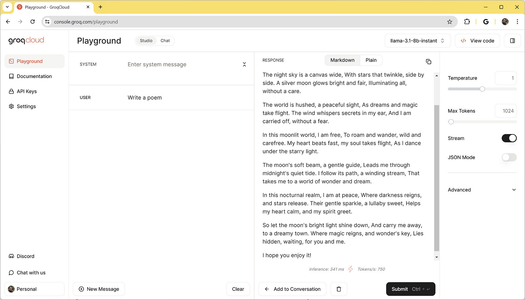
Task: Open a new browser tab
Action: tap(100, 7)
